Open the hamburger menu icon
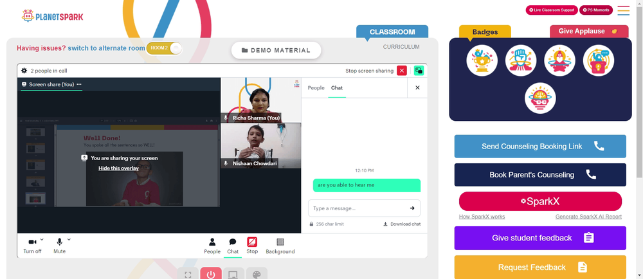This screenshot has width=643, height=279. (x=623, y=10)
